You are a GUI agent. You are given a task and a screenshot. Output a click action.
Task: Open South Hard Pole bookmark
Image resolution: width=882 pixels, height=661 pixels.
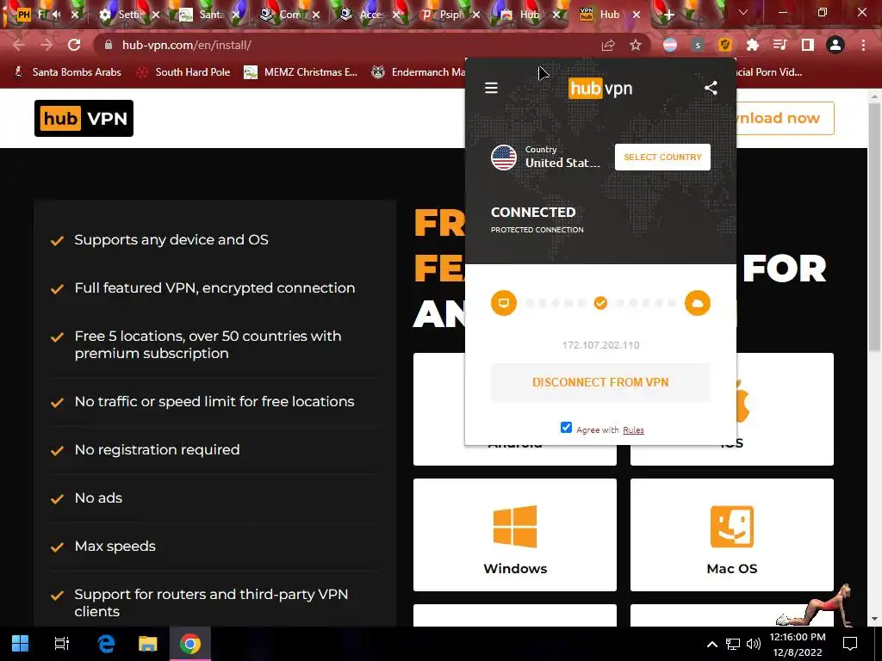(183, 72)
